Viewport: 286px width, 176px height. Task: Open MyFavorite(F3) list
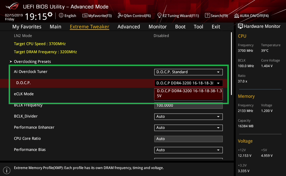coord(100,16)
